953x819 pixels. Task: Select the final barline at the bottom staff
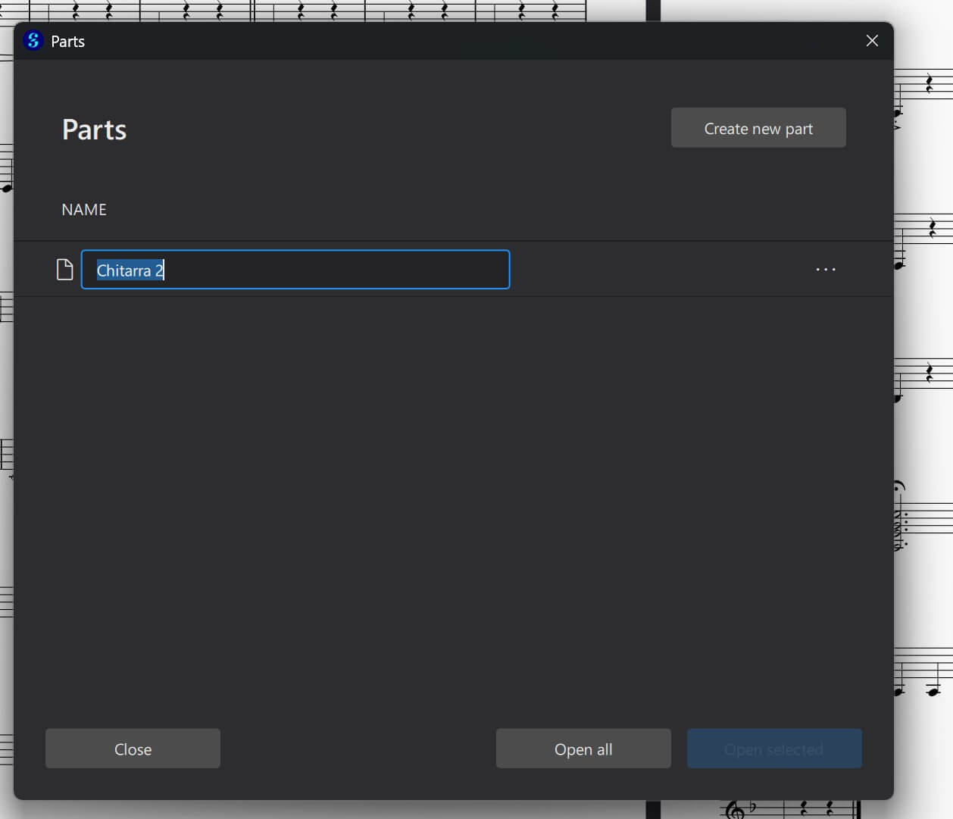(858, 809)
